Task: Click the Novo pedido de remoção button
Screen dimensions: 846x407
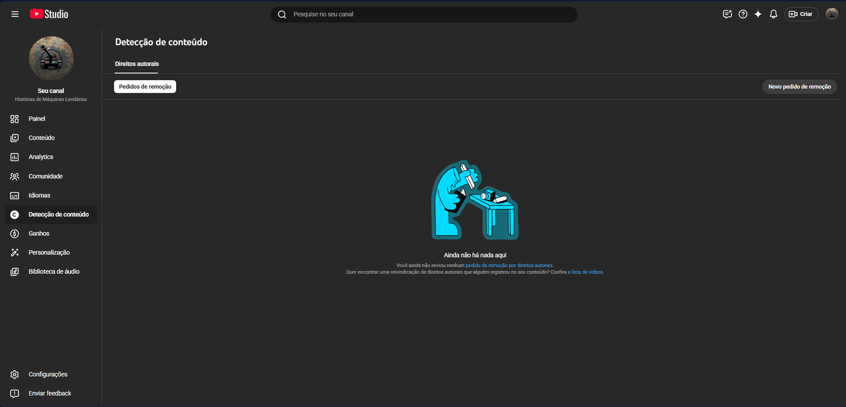Action: 799,87
